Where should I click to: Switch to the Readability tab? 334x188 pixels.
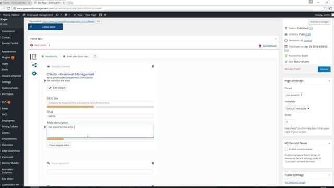(50, 56)
